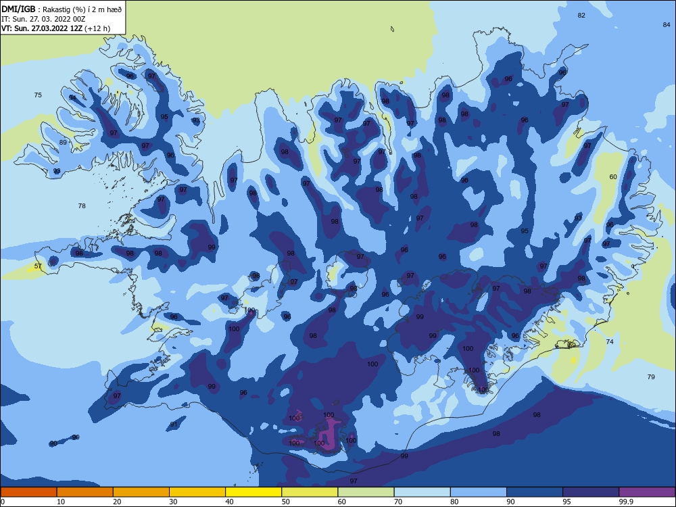Click the orange 10–20 legend swatch
676x507 pixels.
tap(85, 492)
